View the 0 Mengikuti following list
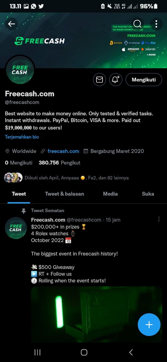Viewport: 167px width, 362px height. point(19,163)
